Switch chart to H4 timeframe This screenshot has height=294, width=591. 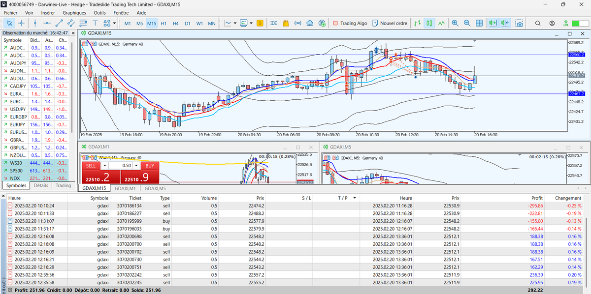(x=175, y=23)
